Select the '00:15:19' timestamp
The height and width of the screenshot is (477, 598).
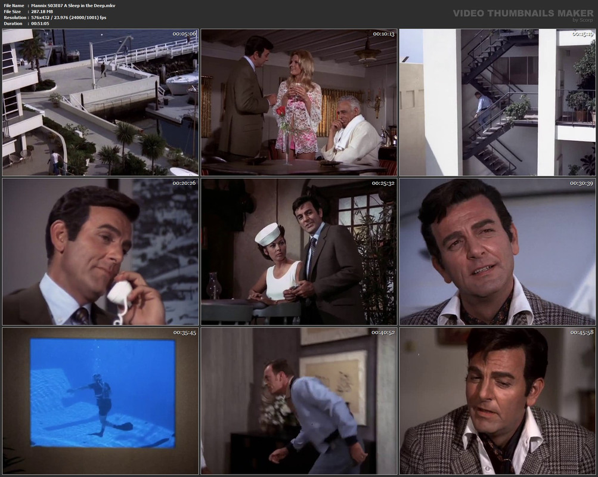coord(582,34)
